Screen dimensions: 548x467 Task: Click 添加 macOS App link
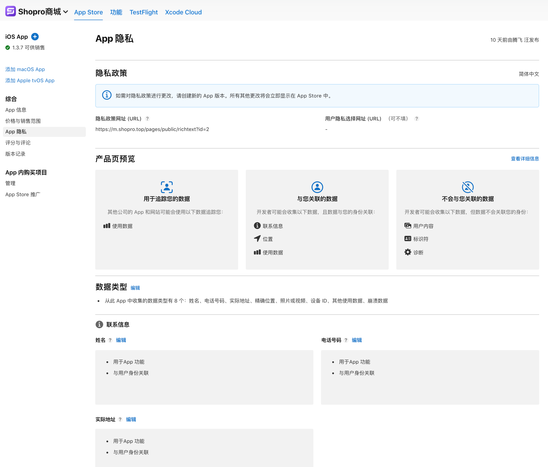(x=25, y=69)
